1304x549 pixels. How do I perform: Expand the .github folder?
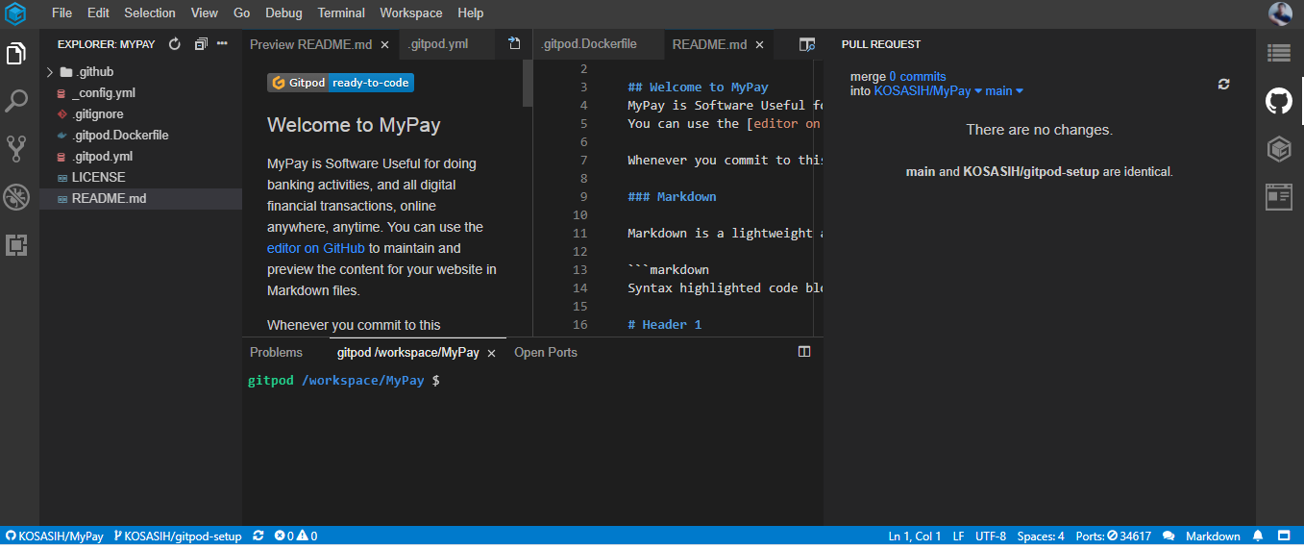pyautogui.click(x=50, y=72)
